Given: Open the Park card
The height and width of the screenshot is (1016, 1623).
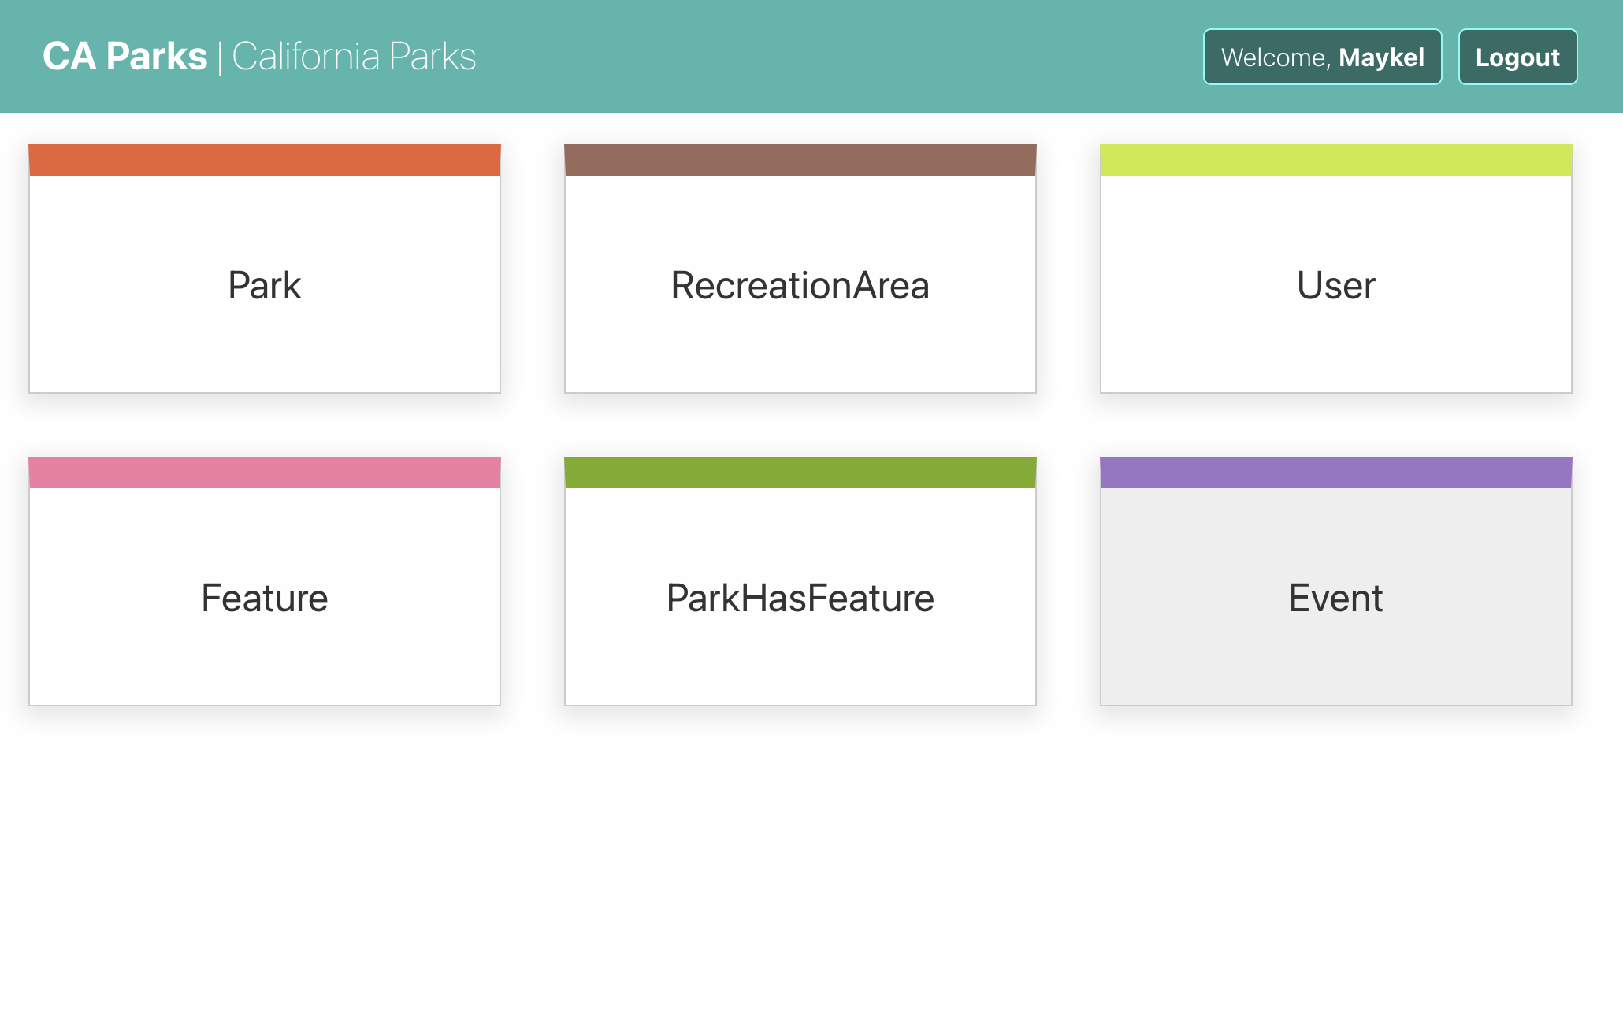Looking at the screenshot, I should (265, 285).
